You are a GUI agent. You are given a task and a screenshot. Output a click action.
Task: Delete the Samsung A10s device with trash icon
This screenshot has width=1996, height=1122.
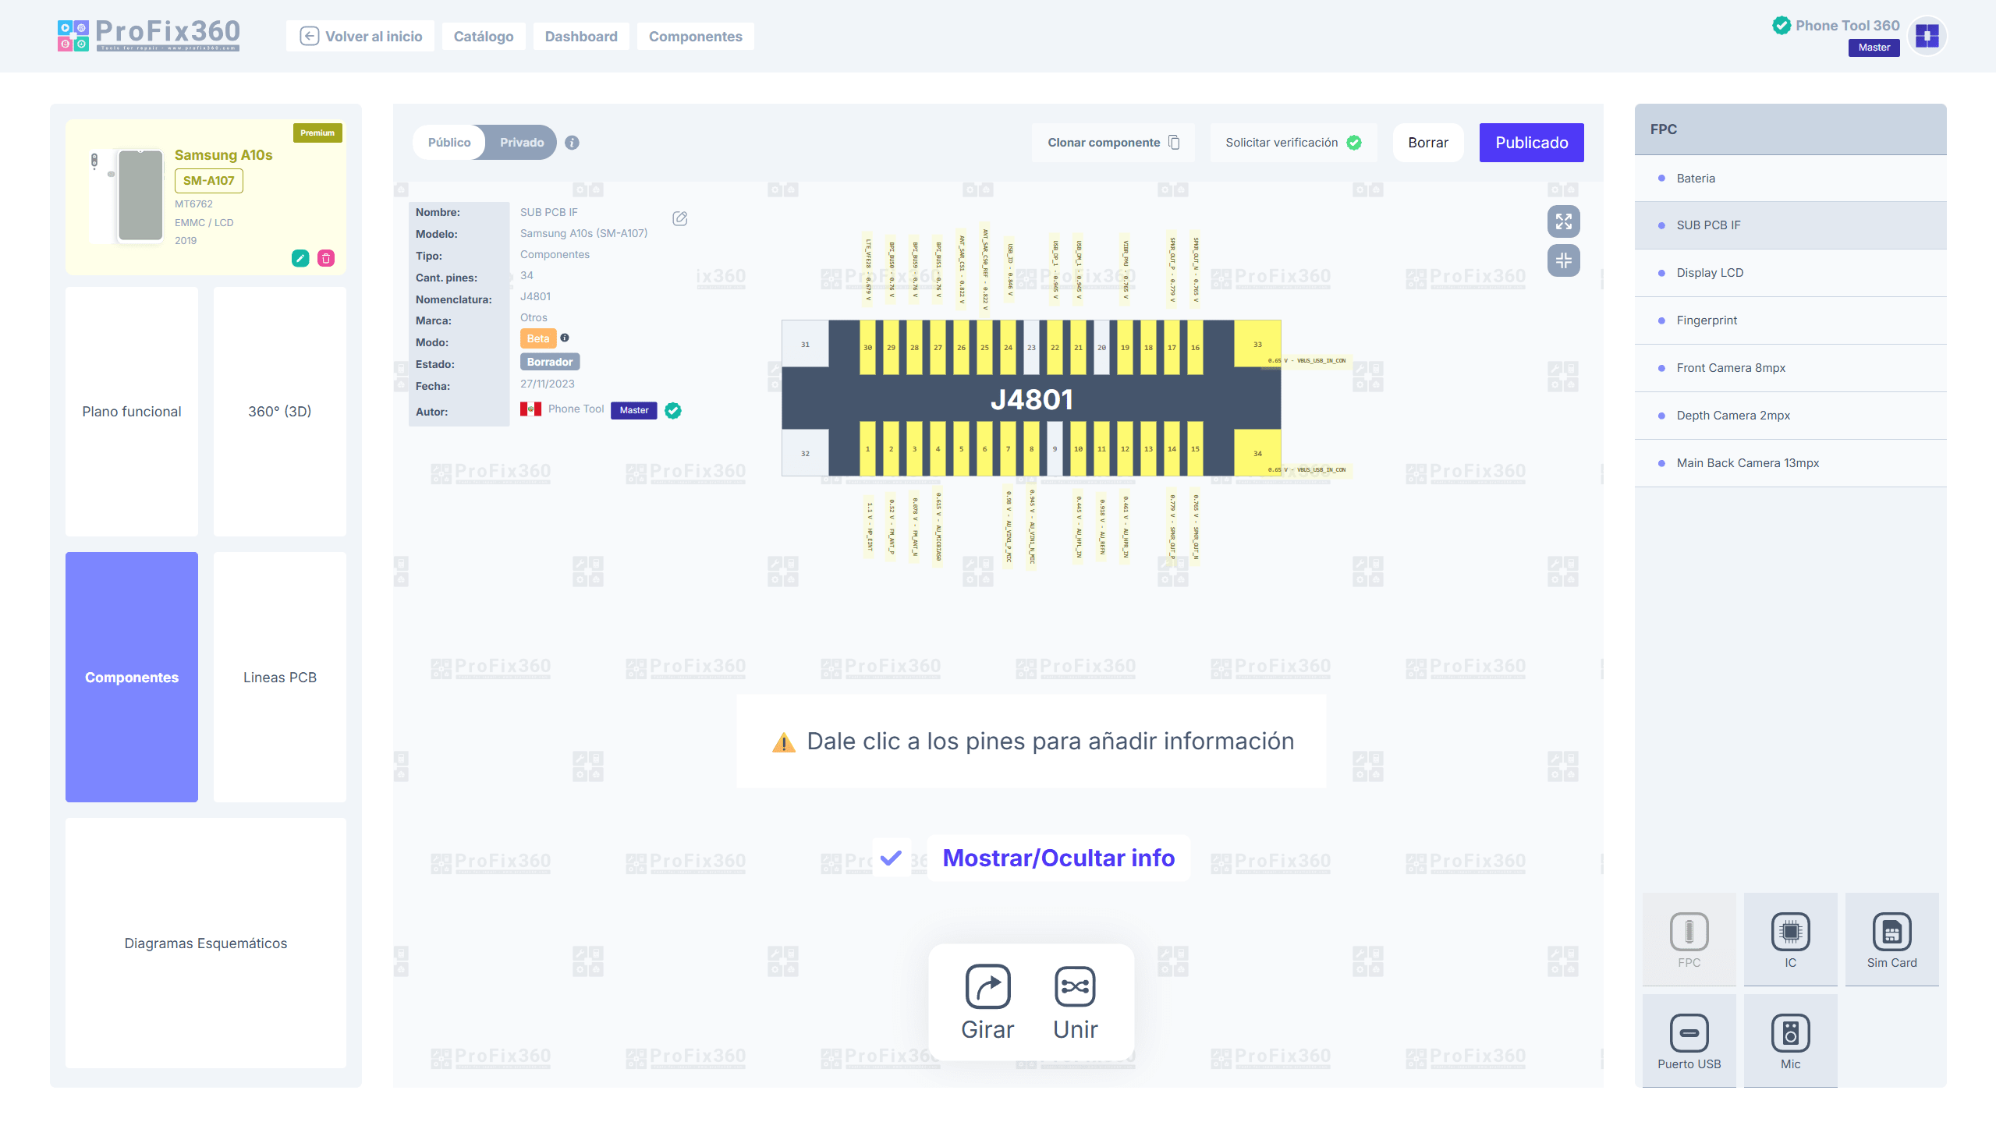326,258
